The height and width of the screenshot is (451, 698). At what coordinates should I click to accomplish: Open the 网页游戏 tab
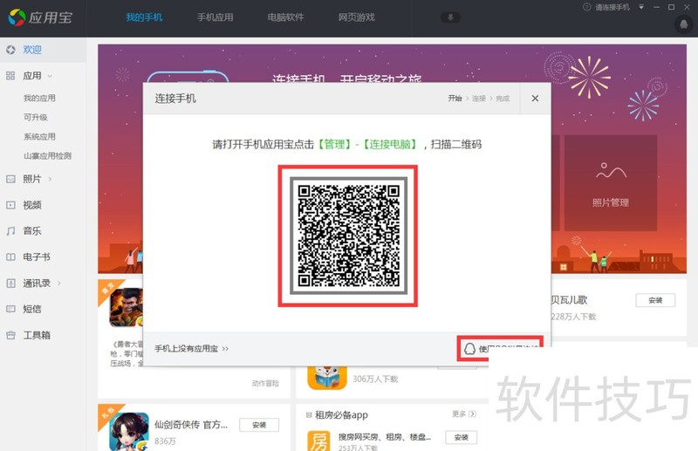pos(356,17)
